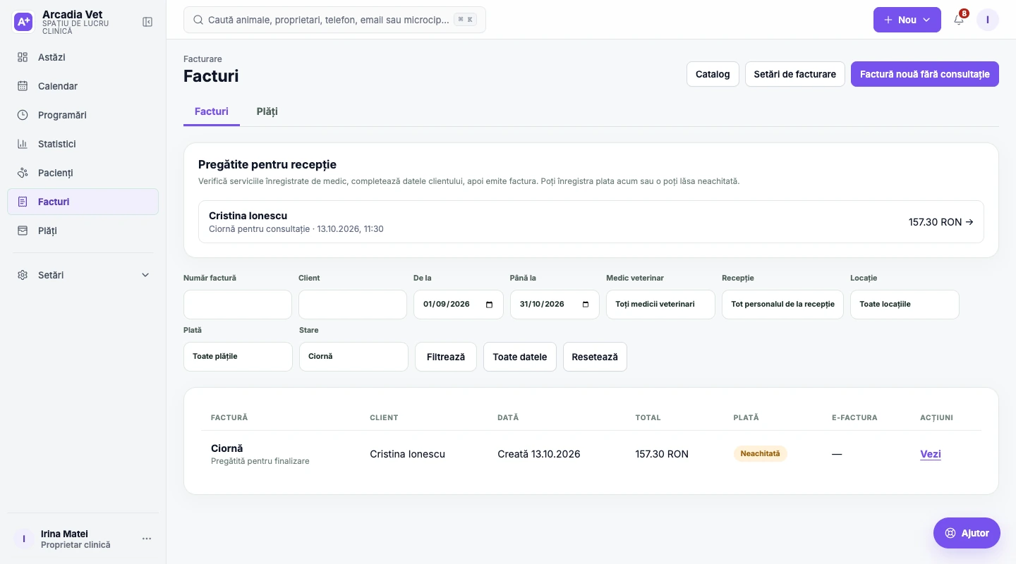The width and height of the screenshot is (1016, 564).
Task: Click the Facturi document icon in sidebar
Action: pyautogui.click(x=23, y=202)
